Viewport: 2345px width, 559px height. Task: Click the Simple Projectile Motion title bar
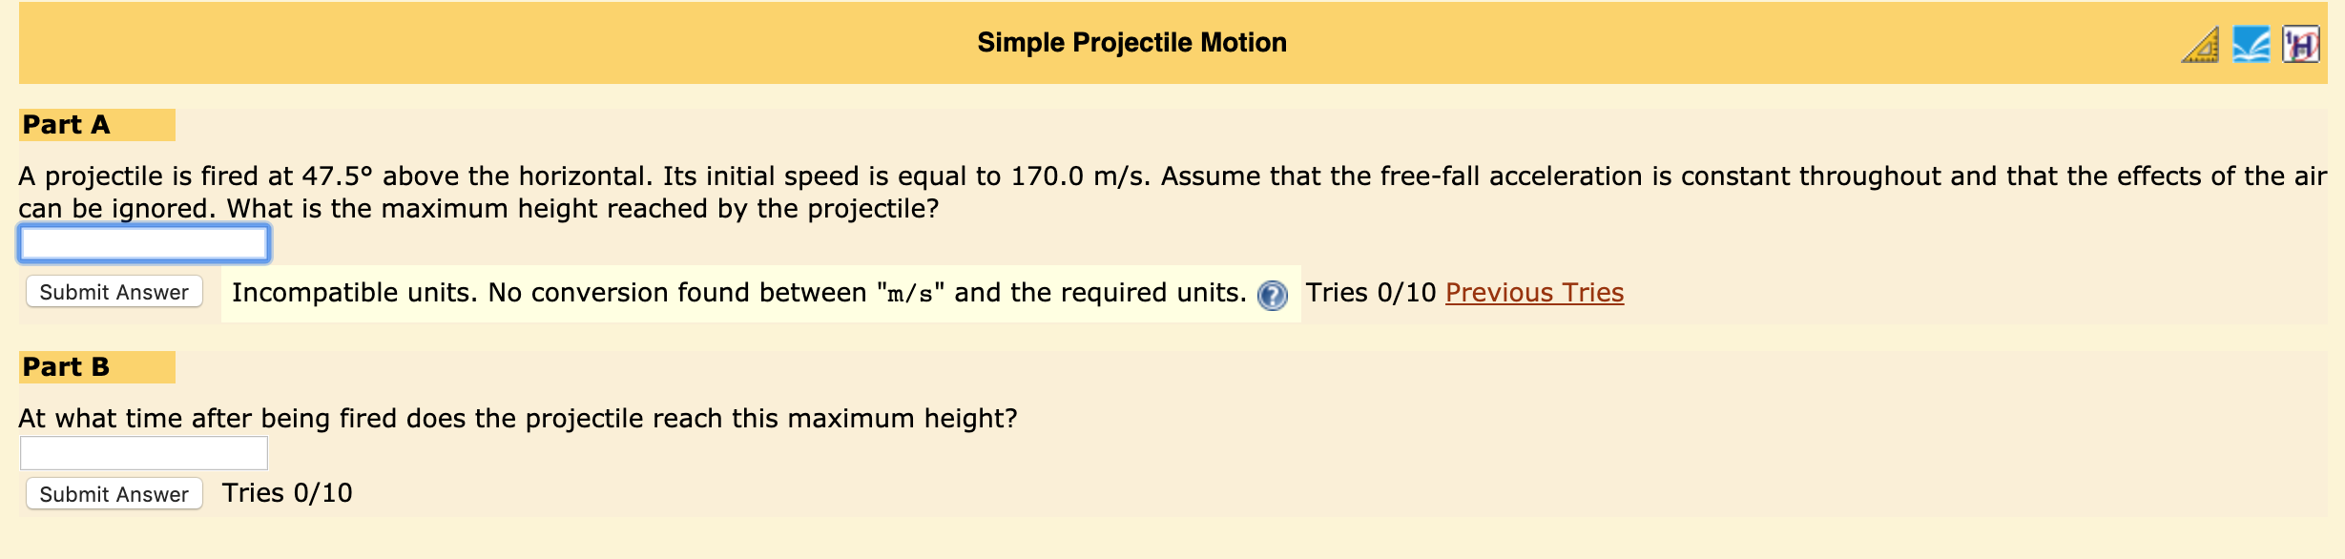coord(1131,42)
